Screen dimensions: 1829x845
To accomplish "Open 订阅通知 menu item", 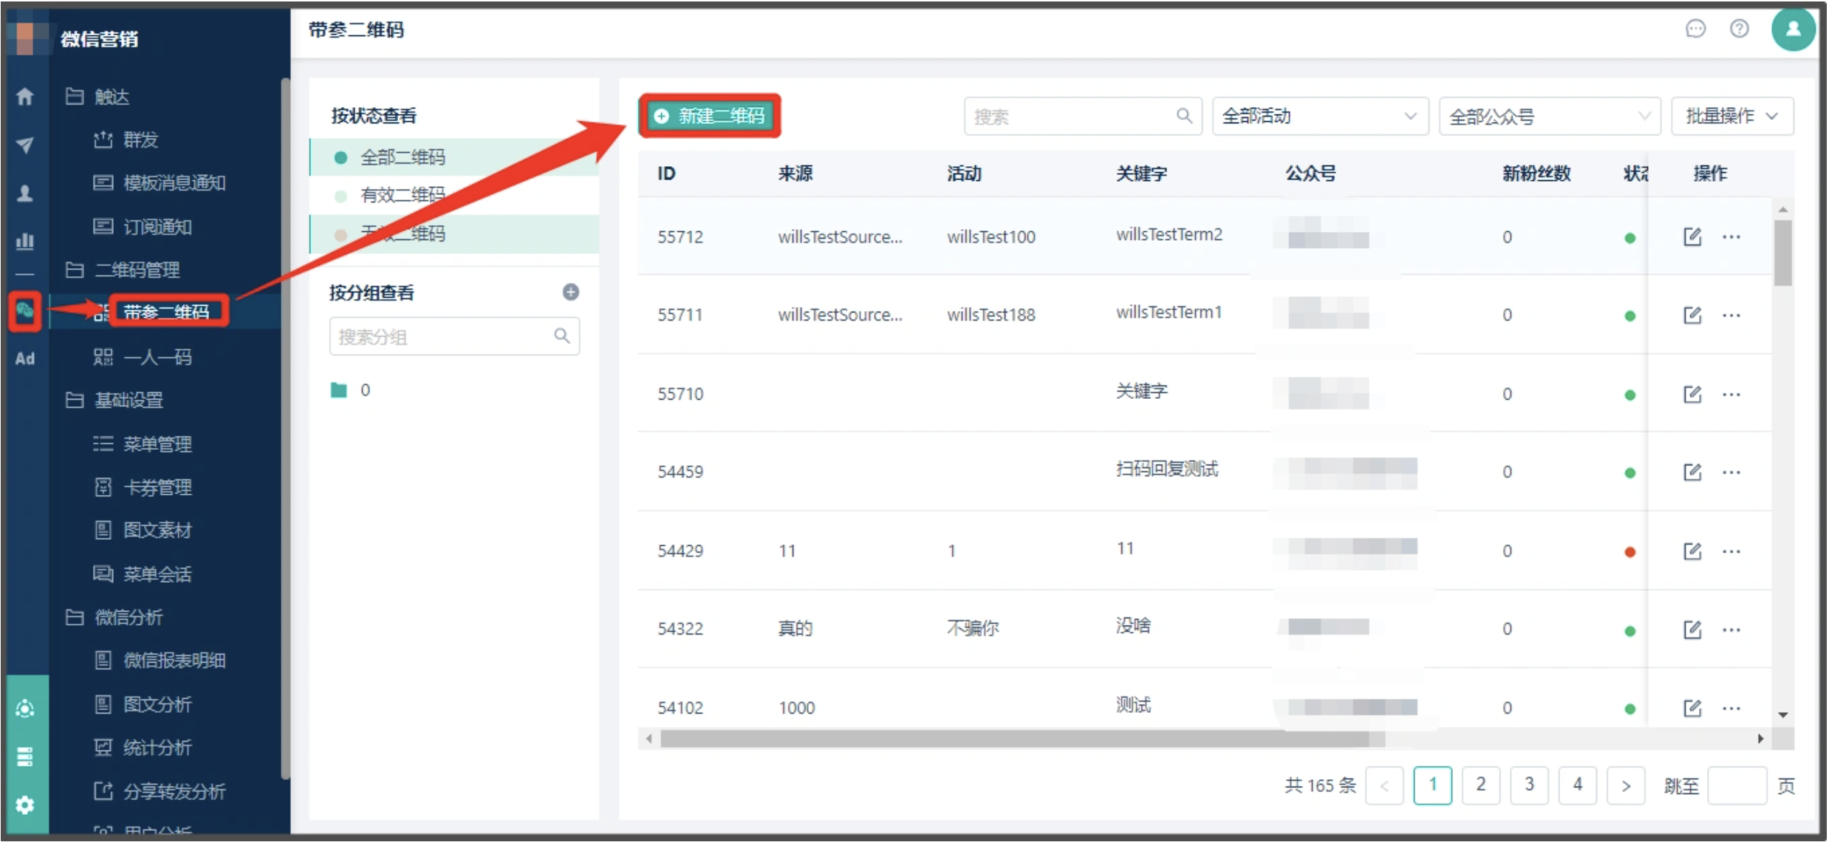I will coord(143,226).
